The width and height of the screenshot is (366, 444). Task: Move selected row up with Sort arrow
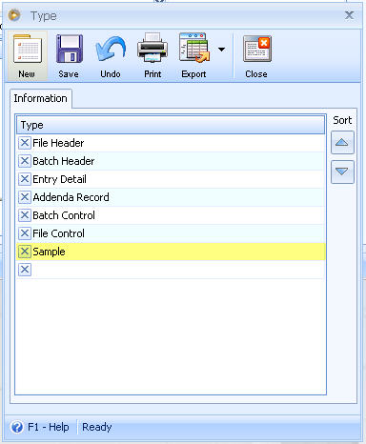pos(342,143)
